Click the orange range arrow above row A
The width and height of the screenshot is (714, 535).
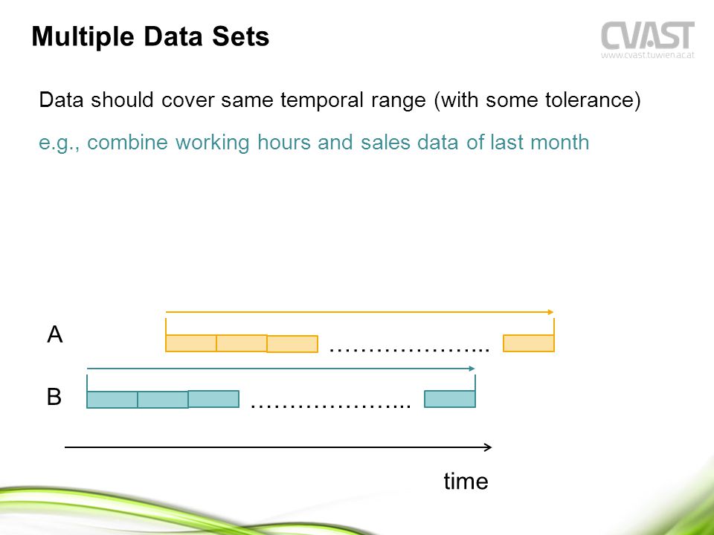tap(359, 312)
